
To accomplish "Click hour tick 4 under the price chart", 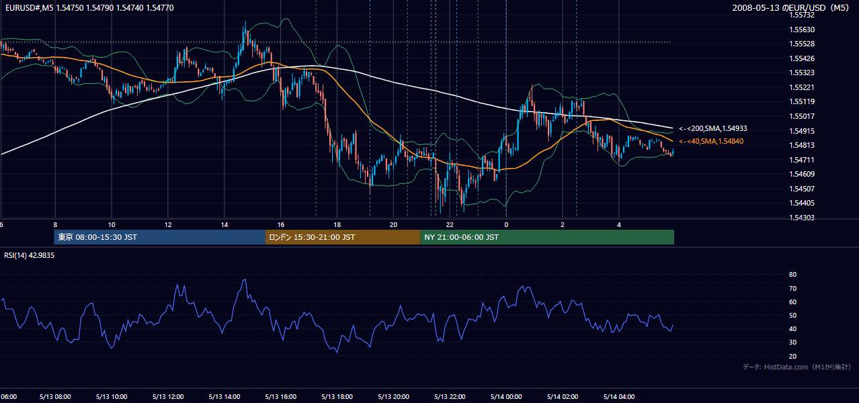I will [620, 224].
